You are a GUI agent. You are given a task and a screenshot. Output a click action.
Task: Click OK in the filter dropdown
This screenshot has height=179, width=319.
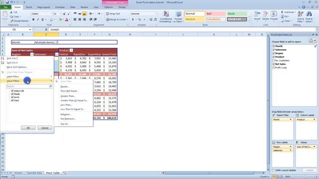28,128
